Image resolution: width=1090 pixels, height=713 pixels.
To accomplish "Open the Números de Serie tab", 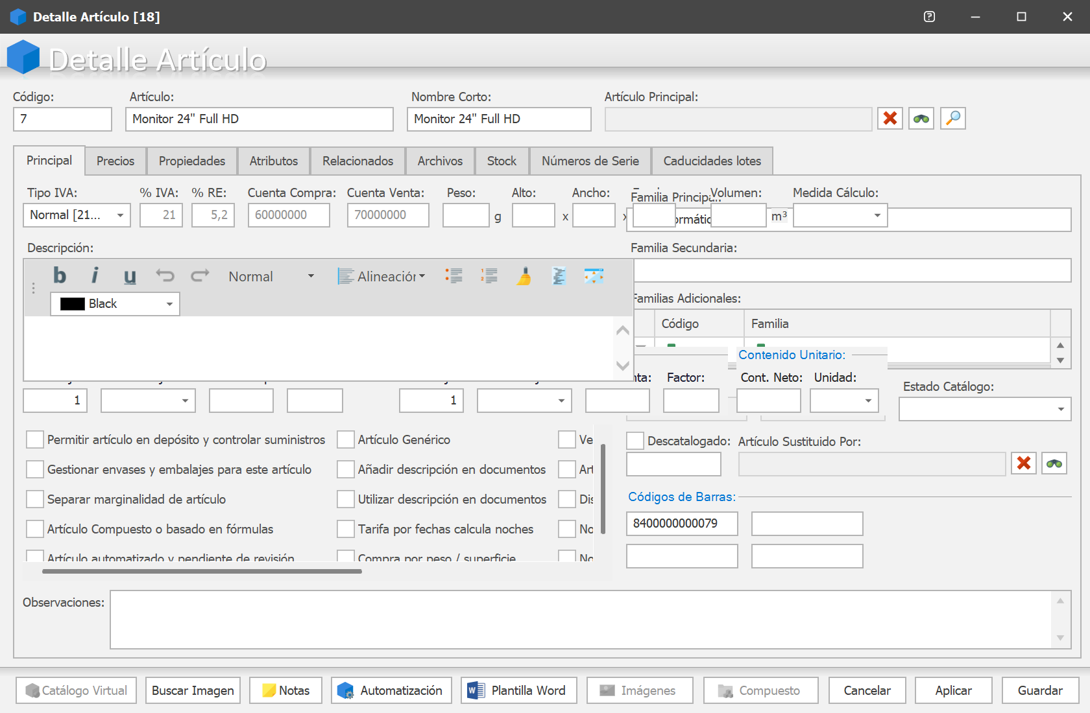I will click(x=590, y=161).
